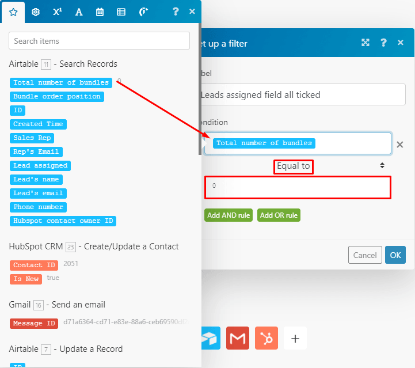Click the HubSpot module icon

pyautogui.click(x=266, y=338)
